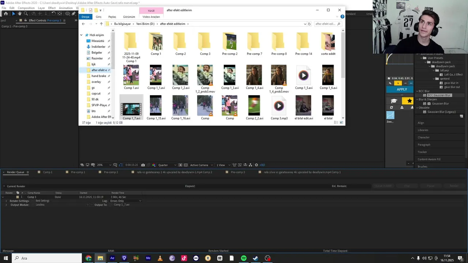Select the Comp 3.mp3 file

[279, 108]
